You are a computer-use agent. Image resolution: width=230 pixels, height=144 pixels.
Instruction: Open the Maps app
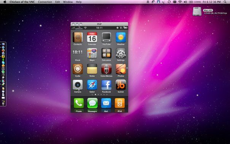pyautogui.click(x=92, y=53)
